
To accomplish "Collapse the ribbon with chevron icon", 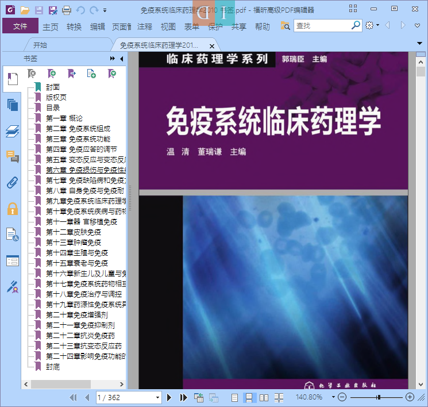I will 417,26.
